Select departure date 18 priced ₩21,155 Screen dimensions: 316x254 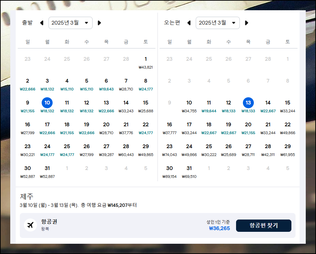click(67, 128)
